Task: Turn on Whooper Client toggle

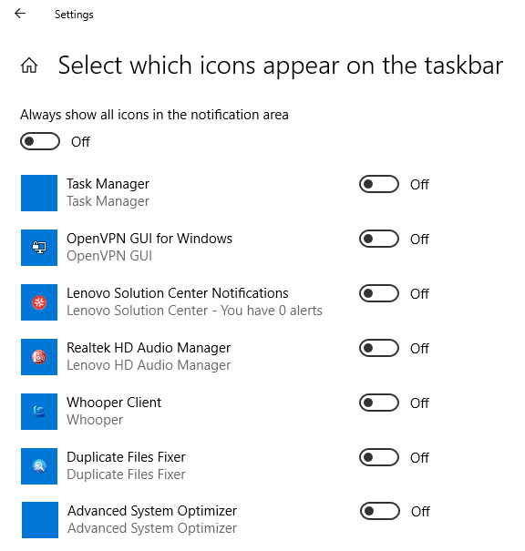Action: coord(379,403)
